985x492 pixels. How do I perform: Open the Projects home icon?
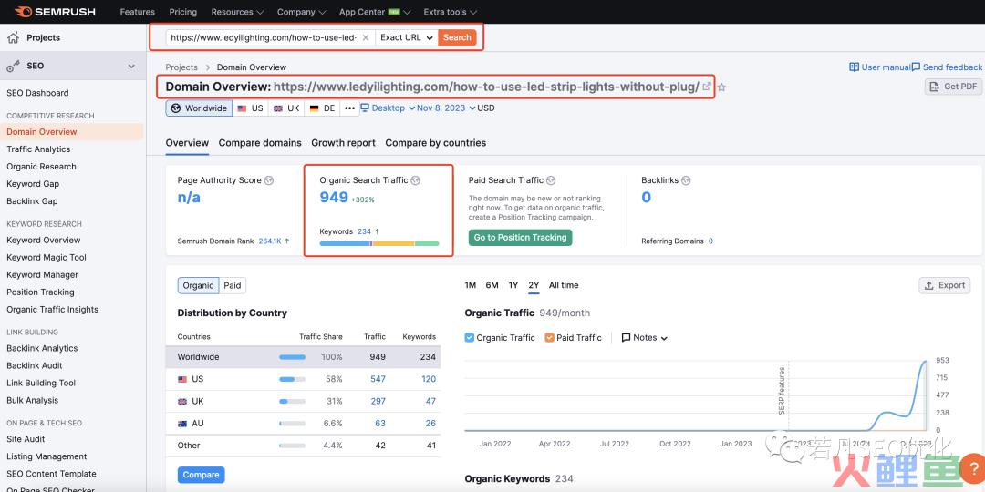pos(13,37)
